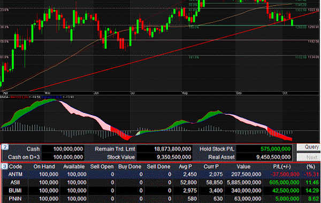The image size is (321, 203).
Task: Click PNIN percentage 8.62
Action: pos(314,199)
